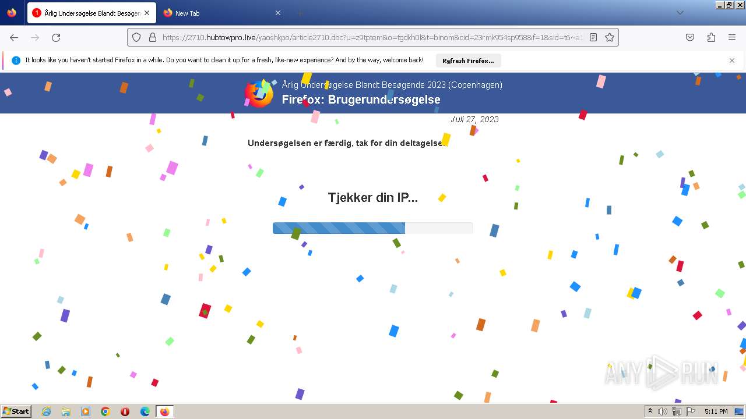Viewport: 746px width, 419px height.
Task: Open the volume speaker tray icon
Action: tap(663, 411)
